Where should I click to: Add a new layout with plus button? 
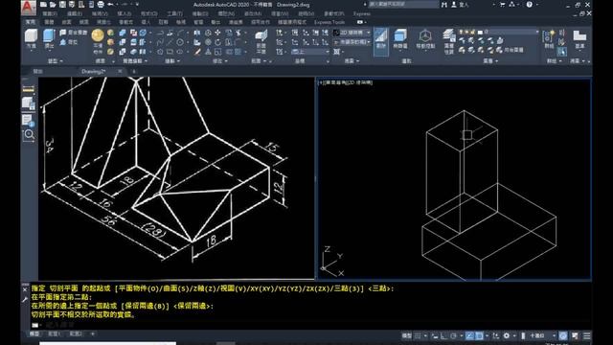click(93, 333)
